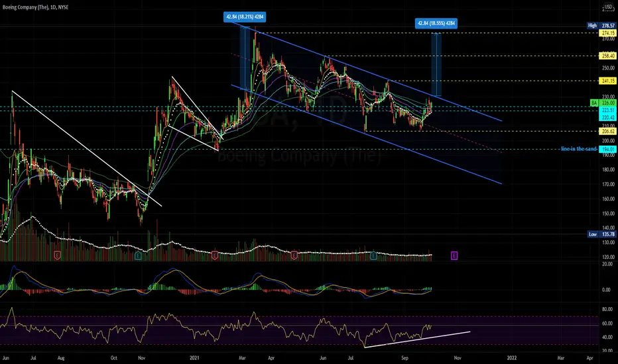
Task: Click the red earnings E marker before Aug 2020
Action: click(57, 255)
